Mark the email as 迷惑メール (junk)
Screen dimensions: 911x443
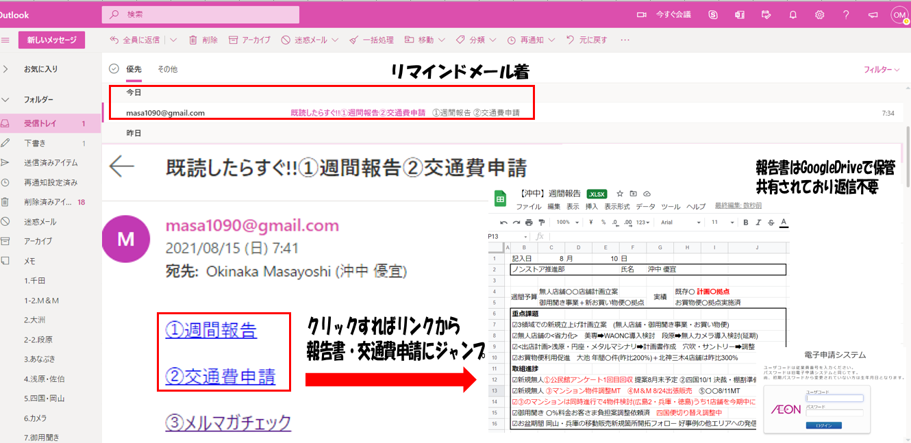coord(298,40)
